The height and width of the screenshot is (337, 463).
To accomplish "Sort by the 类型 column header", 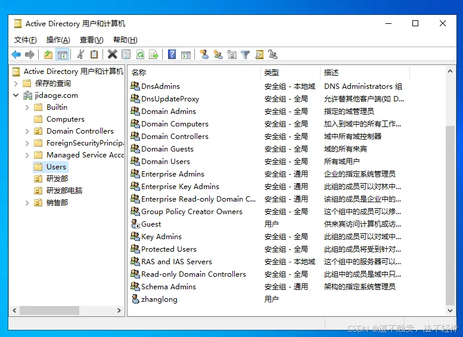I will click(x=291, y=72).
